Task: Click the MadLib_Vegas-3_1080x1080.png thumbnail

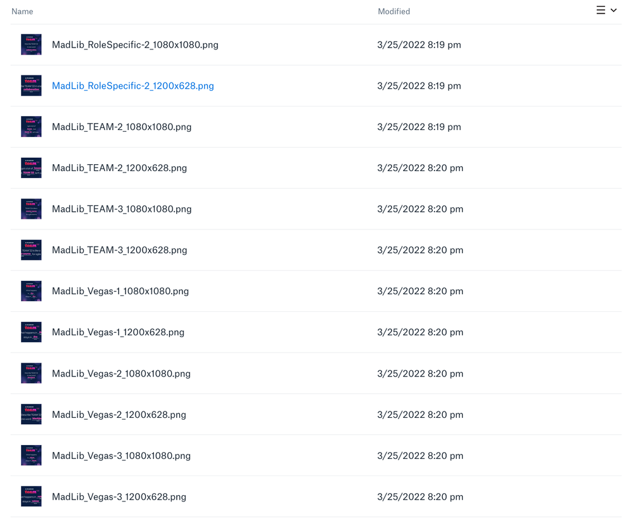Action: coord(30,455)
